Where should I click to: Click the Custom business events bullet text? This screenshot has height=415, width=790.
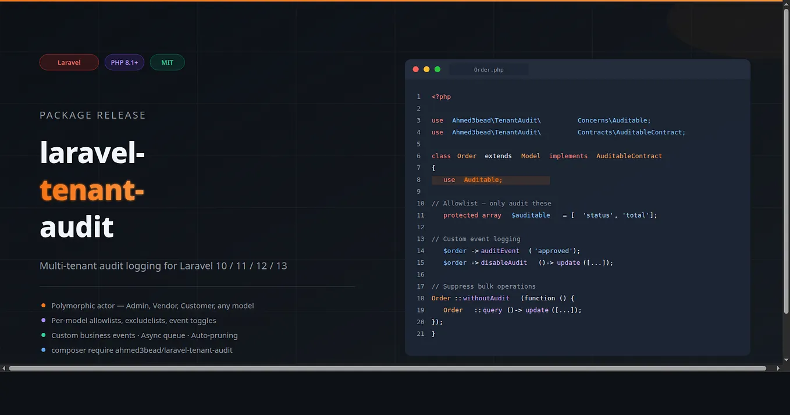point(144,335)
